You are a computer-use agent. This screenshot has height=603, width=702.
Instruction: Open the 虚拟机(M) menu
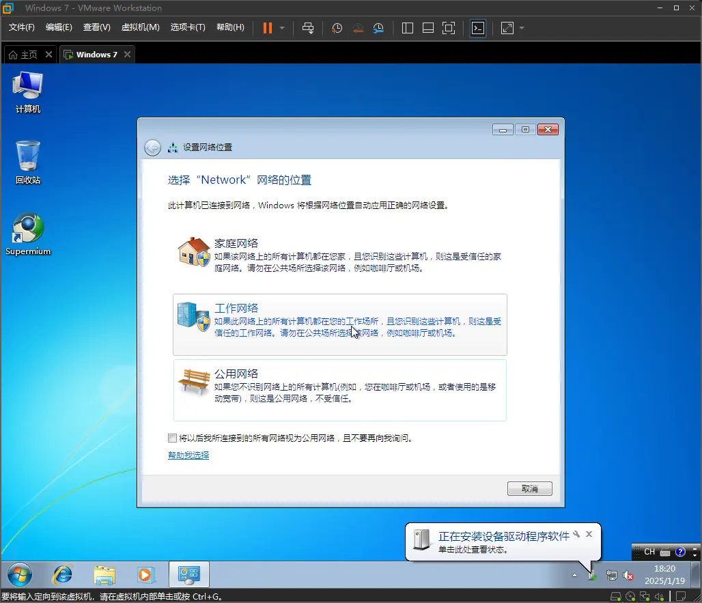(140, 27)
